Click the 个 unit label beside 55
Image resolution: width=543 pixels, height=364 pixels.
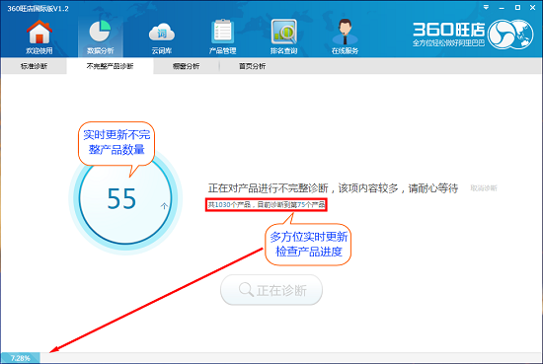(x=164, y=206)
